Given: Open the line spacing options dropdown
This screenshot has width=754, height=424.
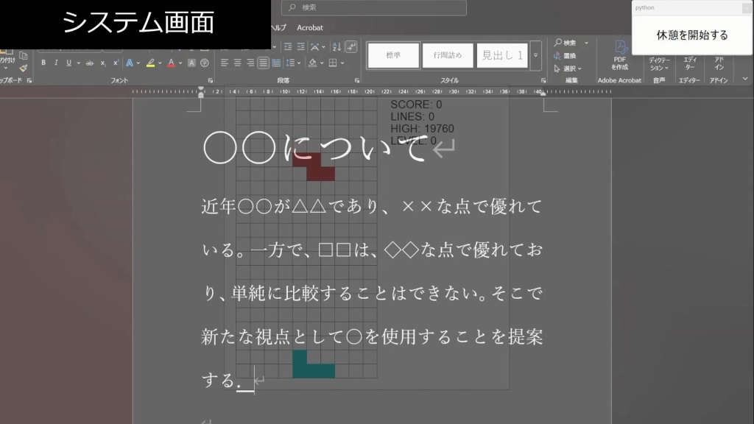Looking at the screenshot, I should [x=299, y=63].
